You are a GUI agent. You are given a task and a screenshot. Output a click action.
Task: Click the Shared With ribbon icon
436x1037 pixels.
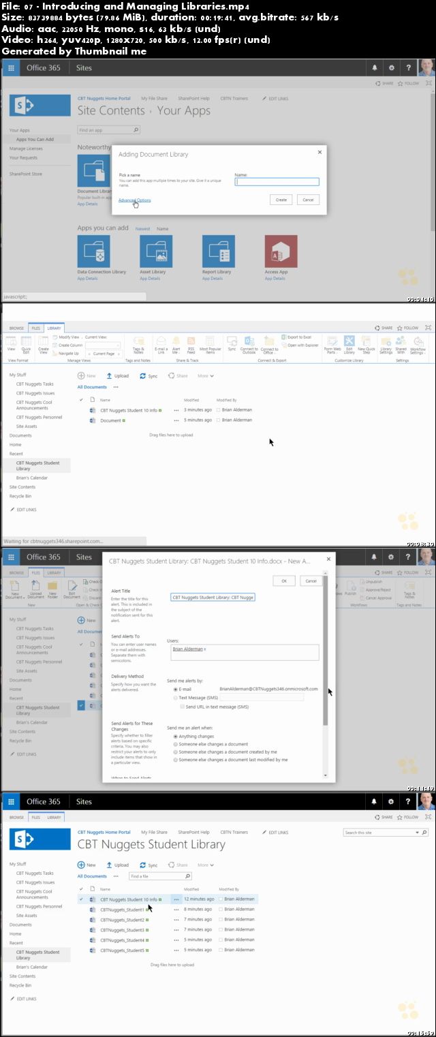[x=401, y=345]
